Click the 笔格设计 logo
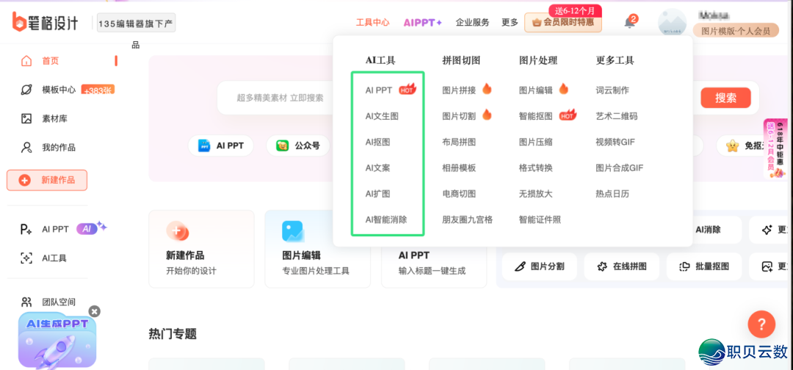 [x=46, y=23]
